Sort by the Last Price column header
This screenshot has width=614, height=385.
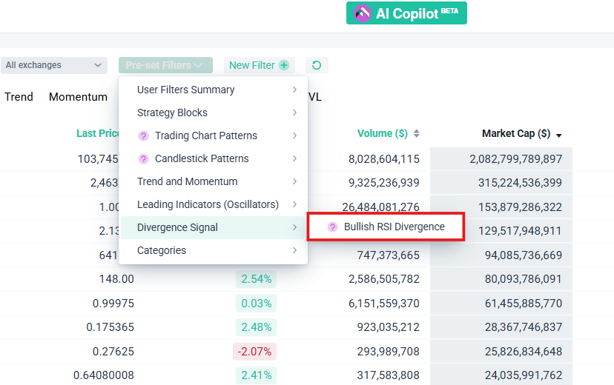[x=98, y=134]
